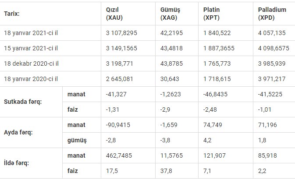Click the 18 dekabr 2020-ci il row label

[31, 64]
